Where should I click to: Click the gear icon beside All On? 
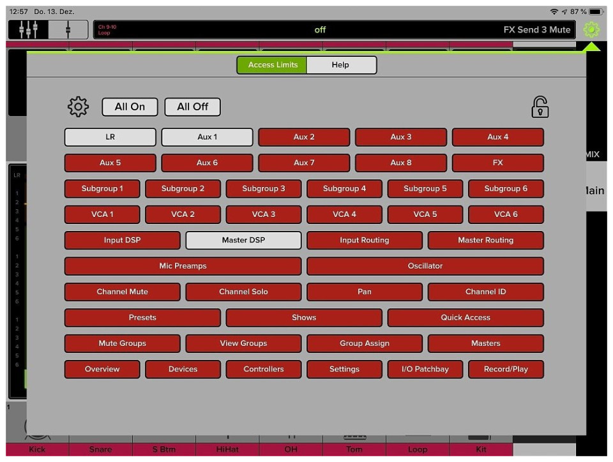point(79,107)
